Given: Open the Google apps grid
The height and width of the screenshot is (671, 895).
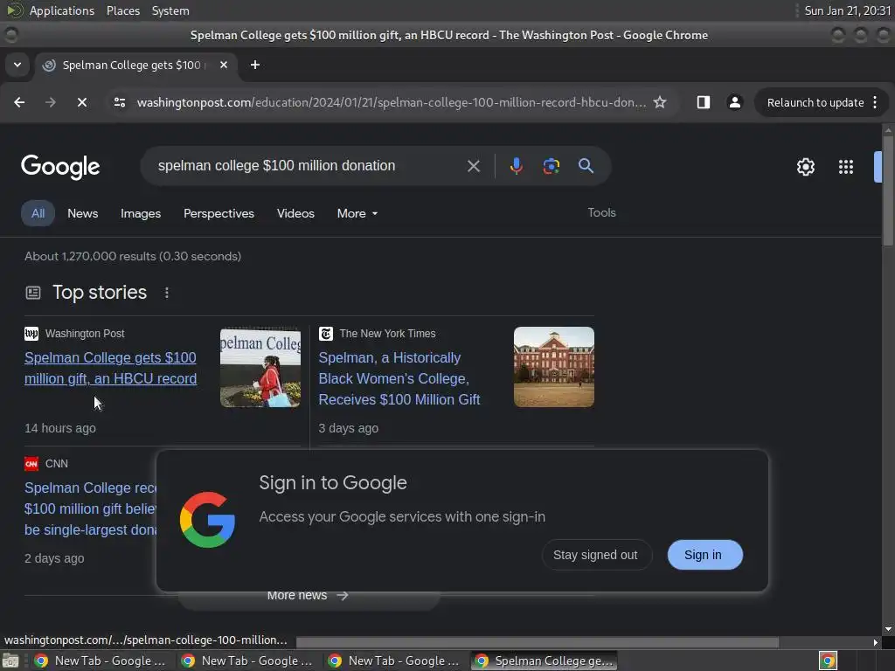Looking at the screenshot, I should click(x=846, y=167).
